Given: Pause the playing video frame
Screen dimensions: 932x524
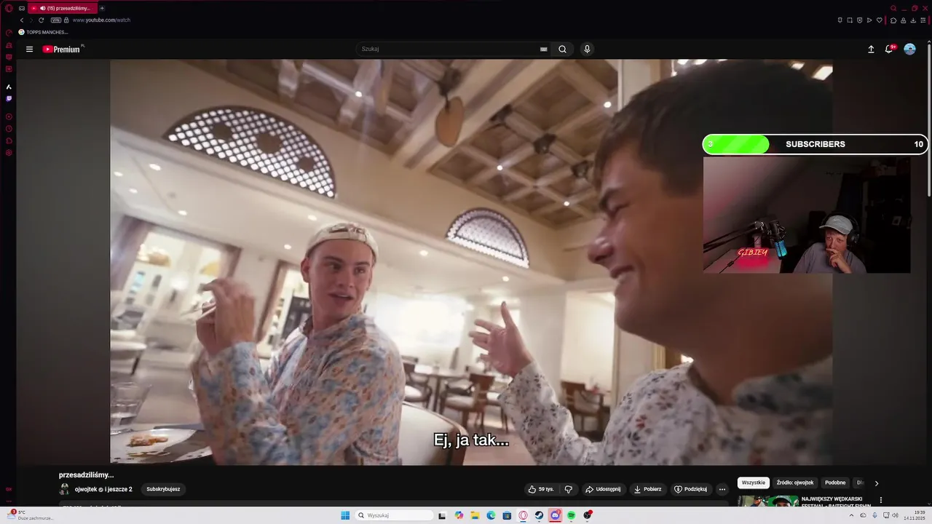Looking at the screenshot, I should tap(471, 262).
